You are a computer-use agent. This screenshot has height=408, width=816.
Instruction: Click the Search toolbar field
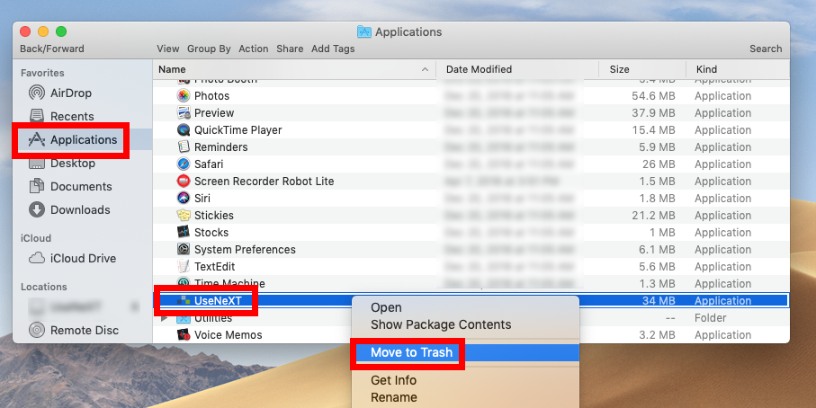pos(766,49)
